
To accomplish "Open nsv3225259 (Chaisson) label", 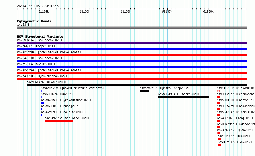I will [236, 106].
